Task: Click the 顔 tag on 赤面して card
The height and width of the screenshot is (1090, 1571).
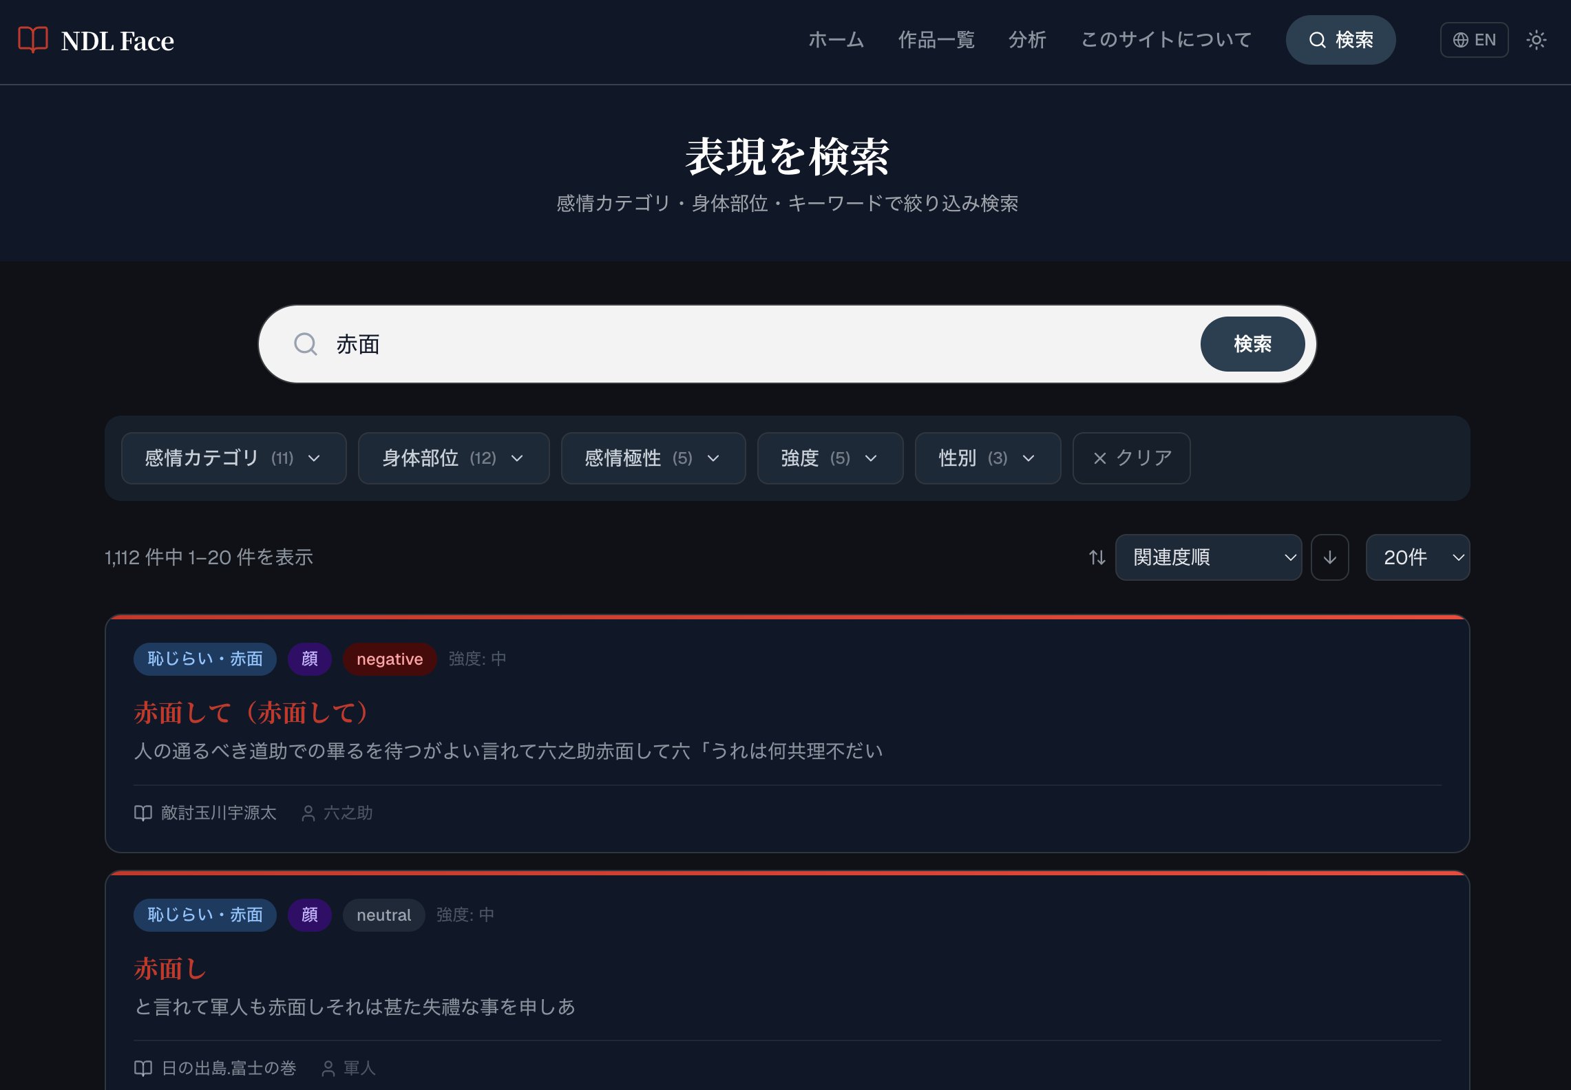Action: click(x=310, y=659)
